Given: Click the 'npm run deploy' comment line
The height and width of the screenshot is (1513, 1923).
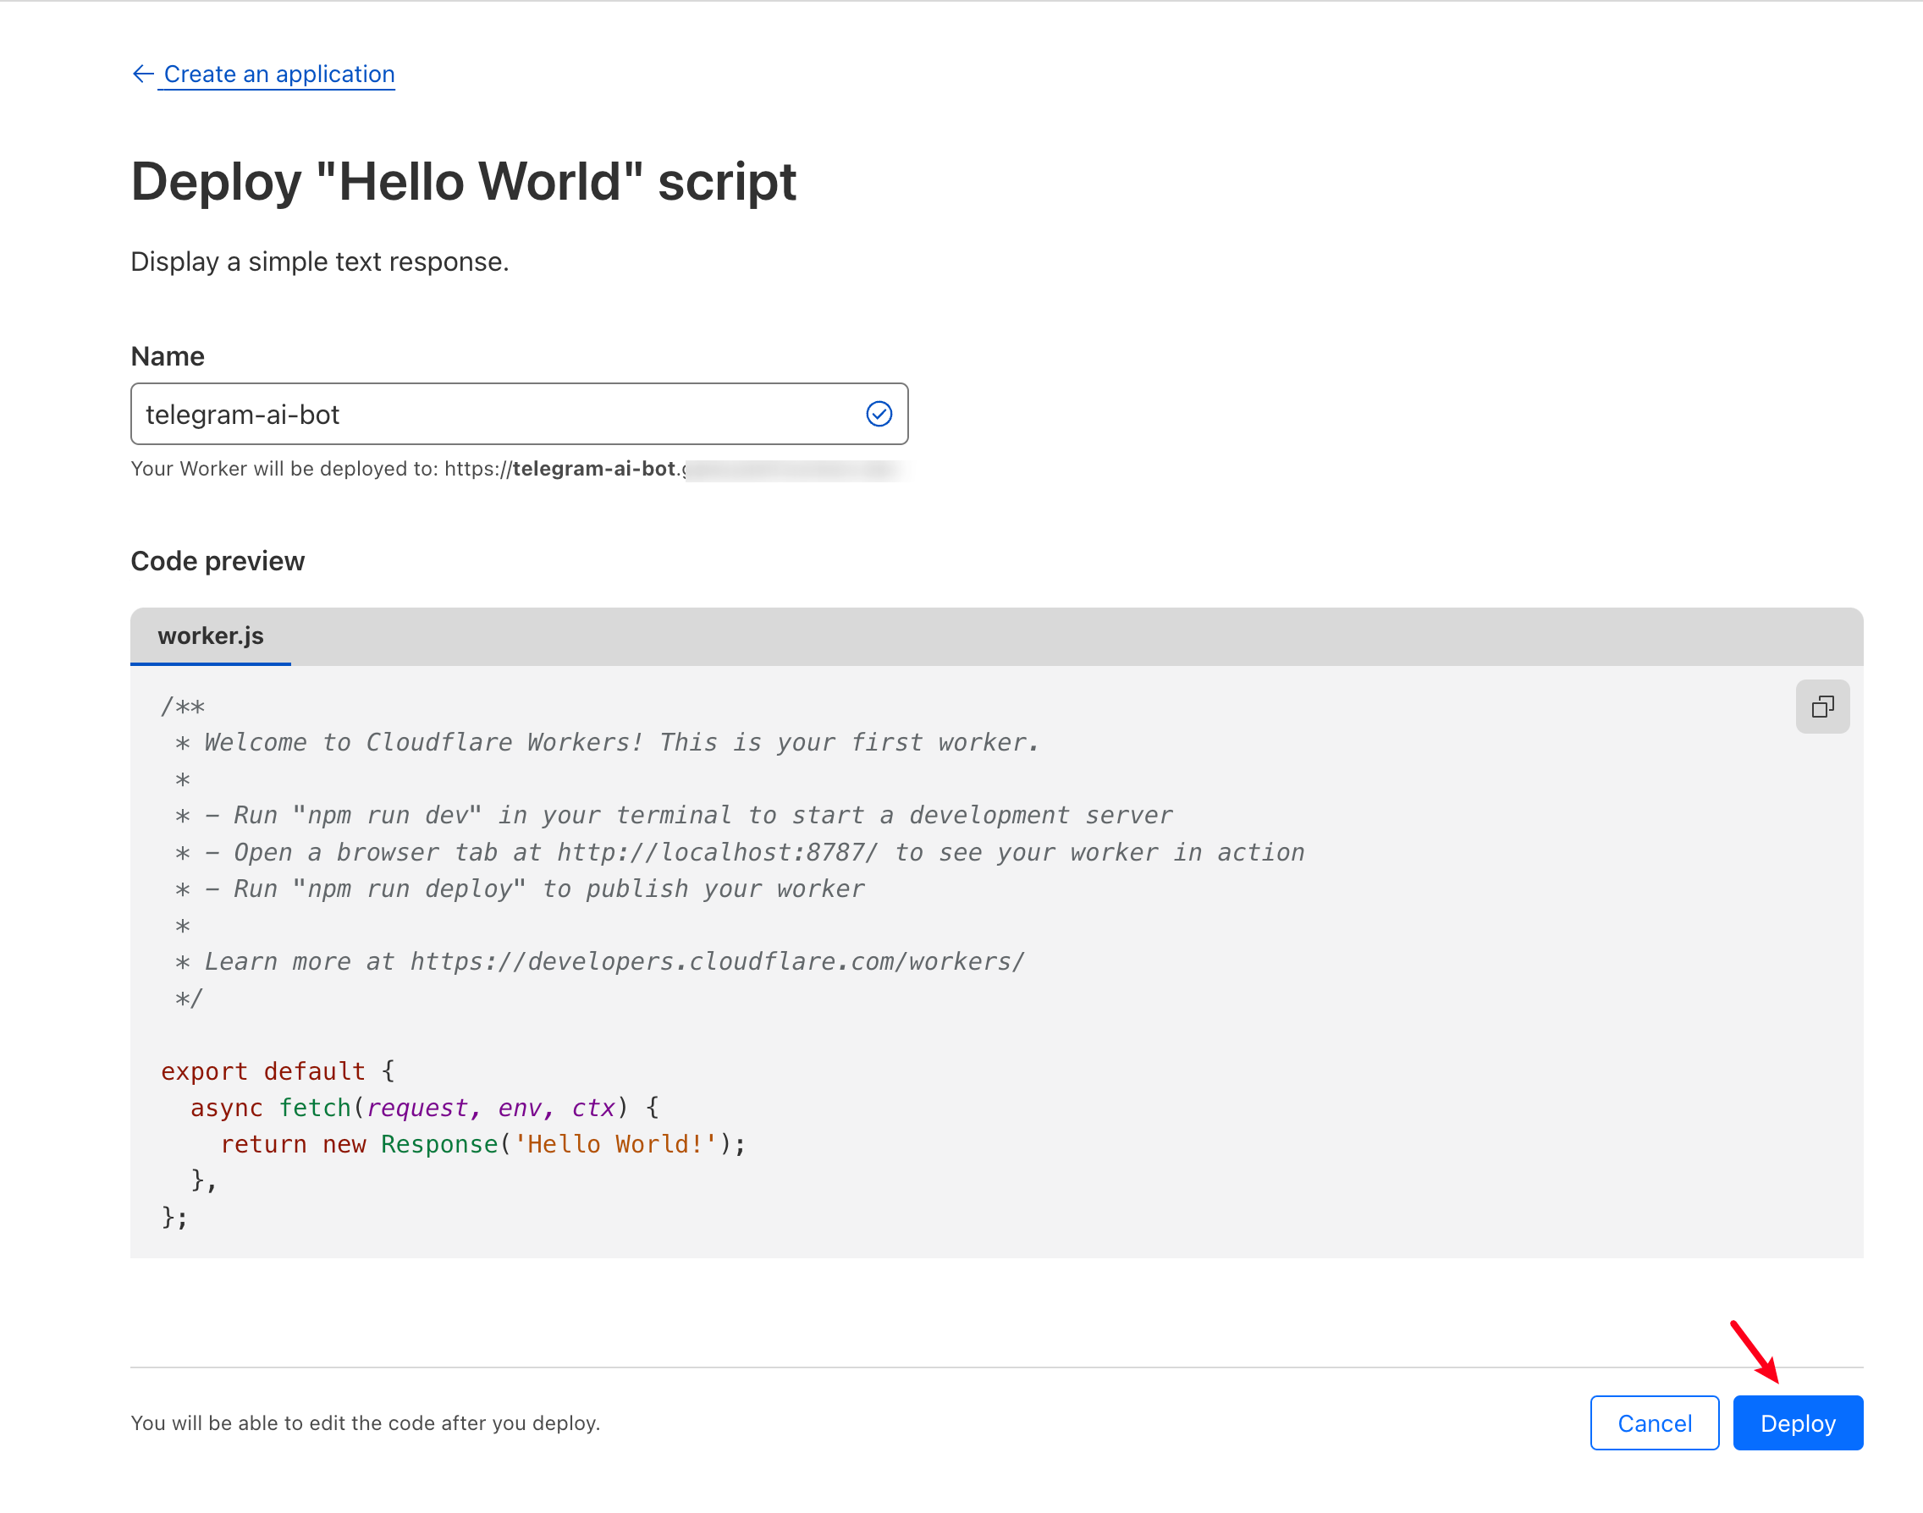Looking at the screenshot, I should [x=520, y=889].
